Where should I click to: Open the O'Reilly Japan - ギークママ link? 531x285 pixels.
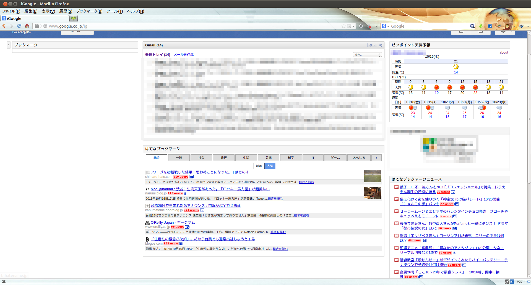point(173,223)
